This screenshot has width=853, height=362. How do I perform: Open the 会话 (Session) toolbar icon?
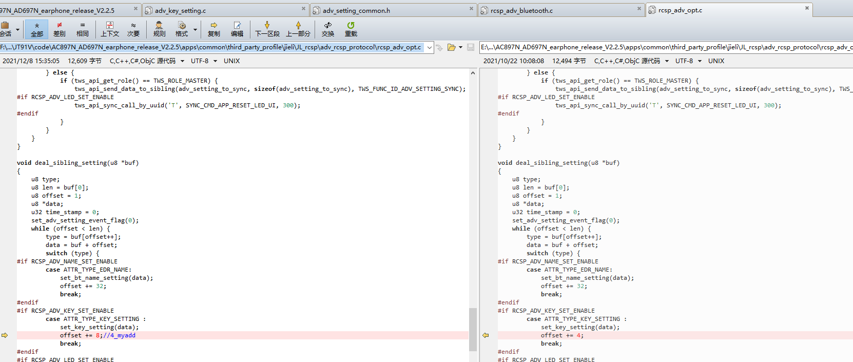(6, 29)
